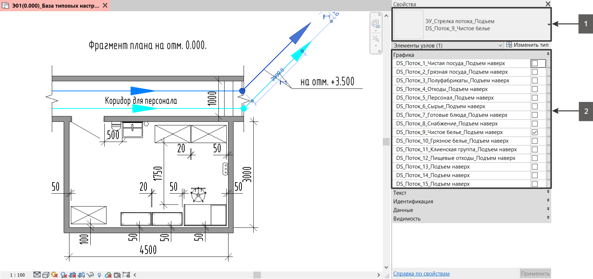Click Изменить тип button
593x279 pixels.
(527, 45)
